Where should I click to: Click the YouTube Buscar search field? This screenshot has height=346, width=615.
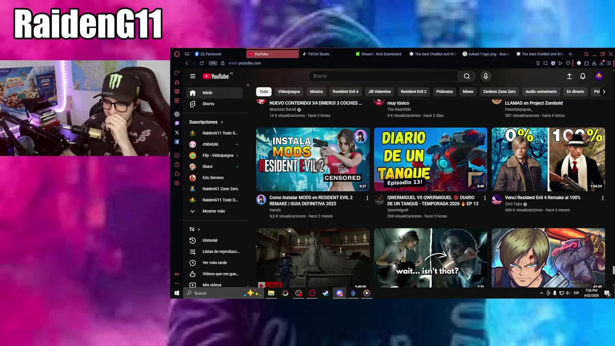pos(383,76)
